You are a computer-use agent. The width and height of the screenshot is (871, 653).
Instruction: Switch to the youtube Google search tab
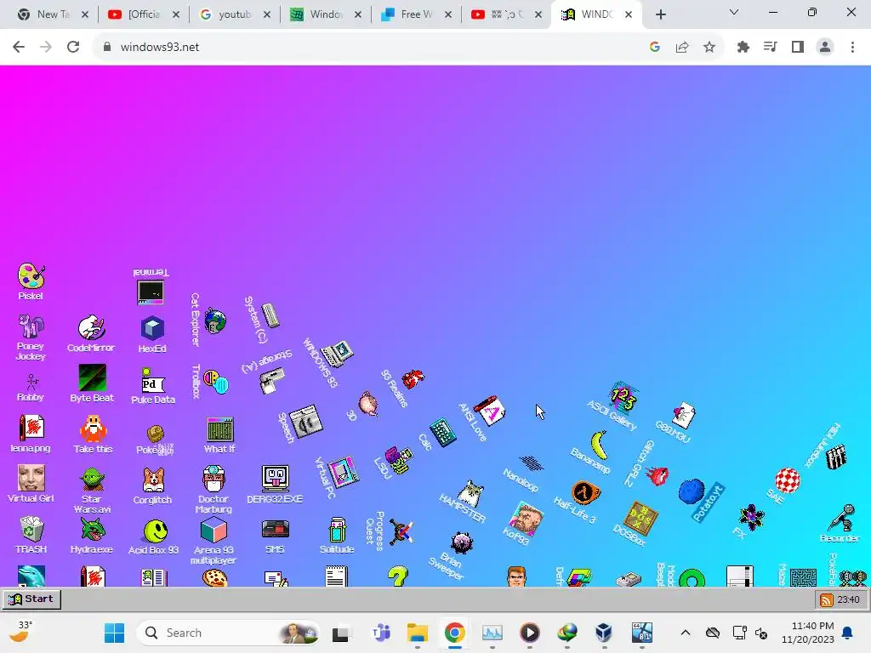[x=235, y=14]
